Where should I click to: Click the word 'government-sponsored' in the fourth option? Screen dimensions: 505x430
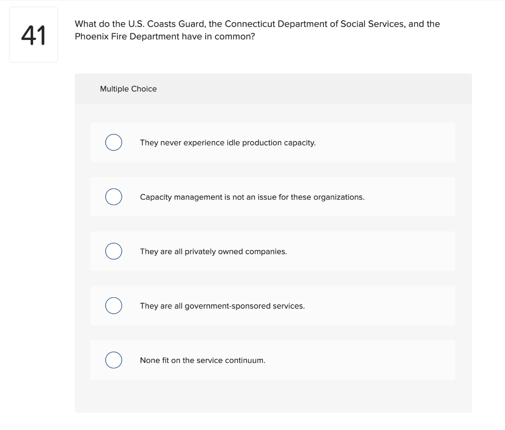[x=227, y=306]
